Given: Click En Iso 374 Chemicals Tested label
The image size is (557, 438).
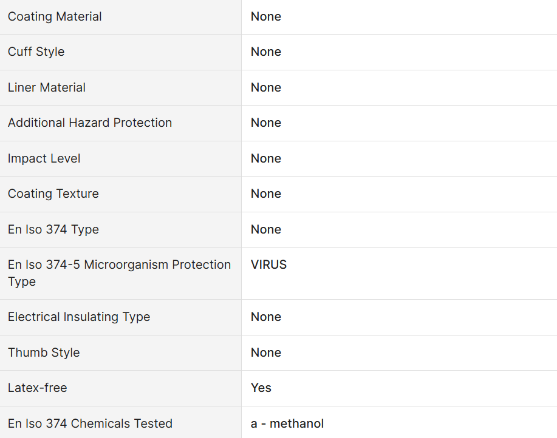Looking at the screenshot, I should coord(91,423).
